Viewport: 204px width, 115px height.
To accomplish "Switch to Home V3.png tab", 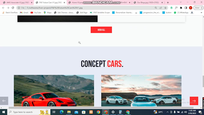I will [77, 2].
